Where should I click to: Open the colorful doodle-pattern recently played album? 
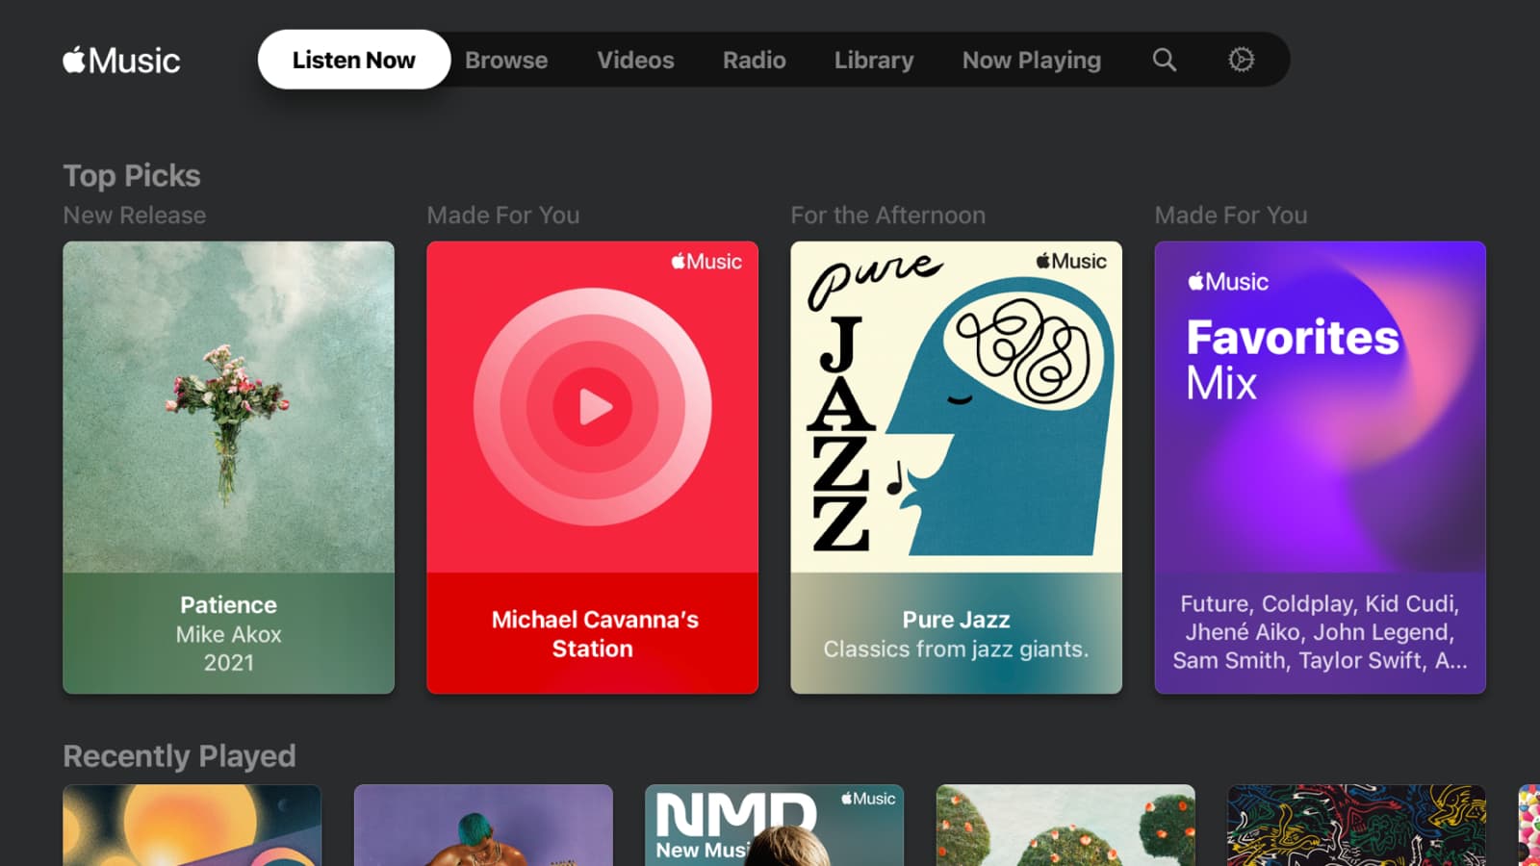[1356, 825]
